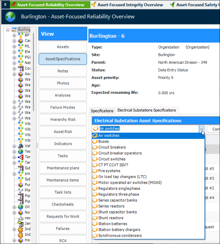Click the orange ring icon next to Buses
The width and height of the screenshot is (220, 244).
point(95,142)
